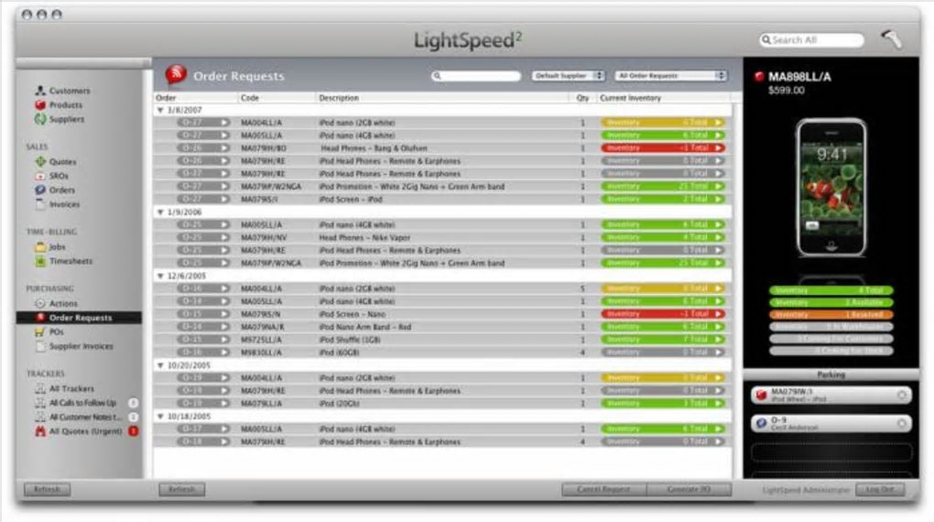Open All Customer Notes tracker
Screen dimensions: 934x522
tap(84, 417)
